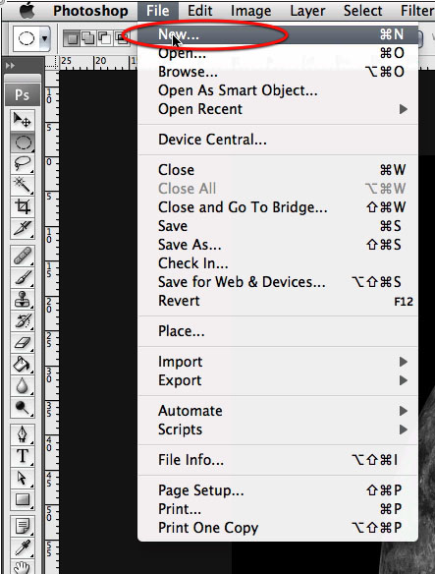435x574 pixels.
Task: Open the tool preset picker dropdown arrow
Action: 44,38
